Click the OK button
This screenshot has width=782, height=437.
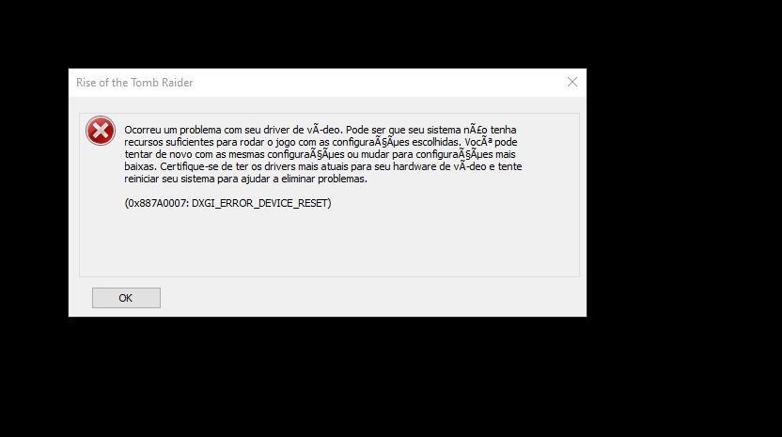126,298
